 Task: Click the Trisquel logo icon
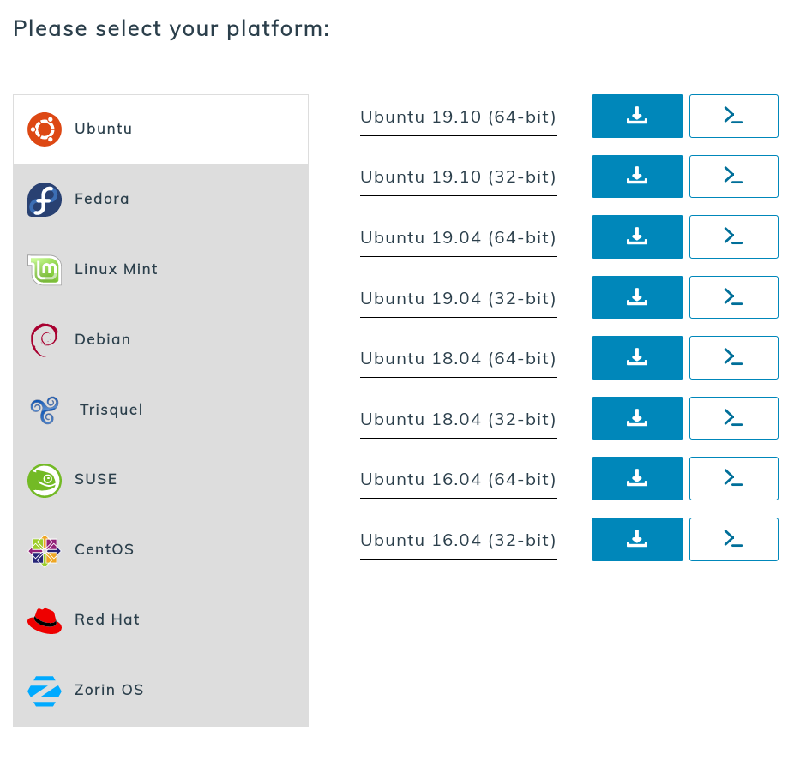pos(45,410)
